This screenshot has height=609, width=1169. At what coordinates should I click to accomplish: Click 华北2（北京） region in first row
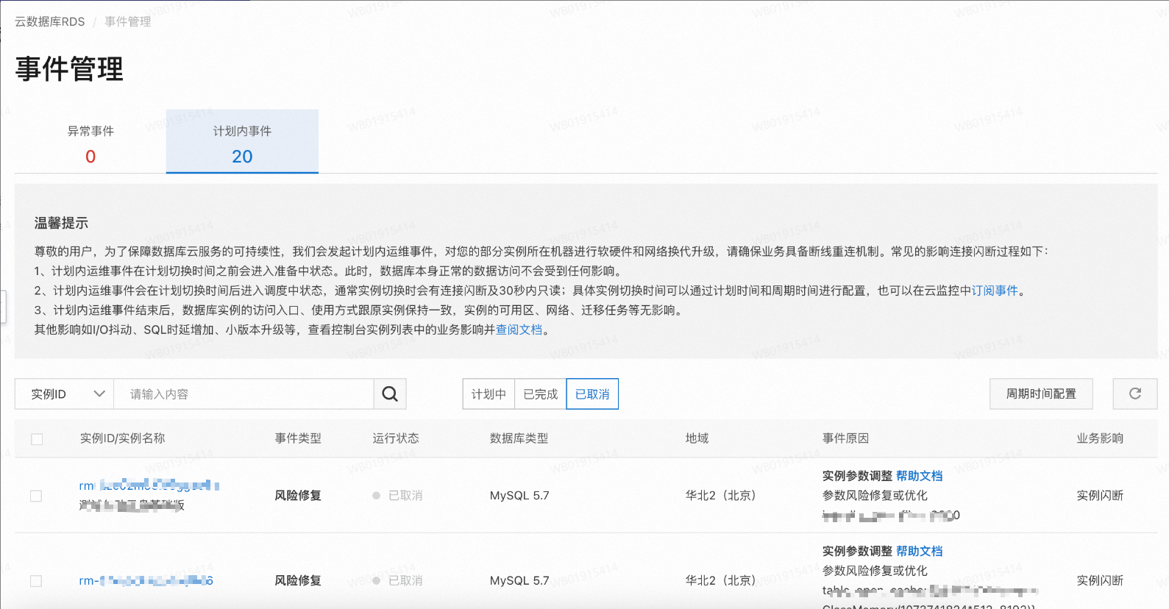click(x=721, y=496)
